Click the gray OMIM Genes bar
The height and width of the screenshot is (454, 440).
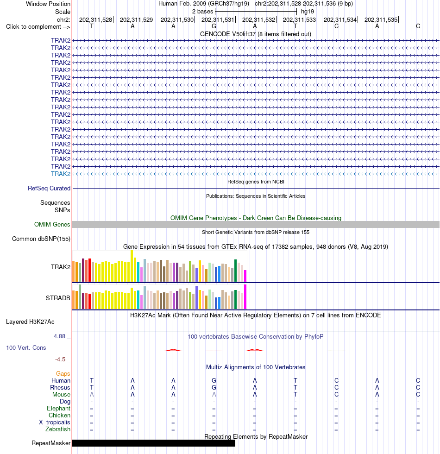click(x=256, y=224)
